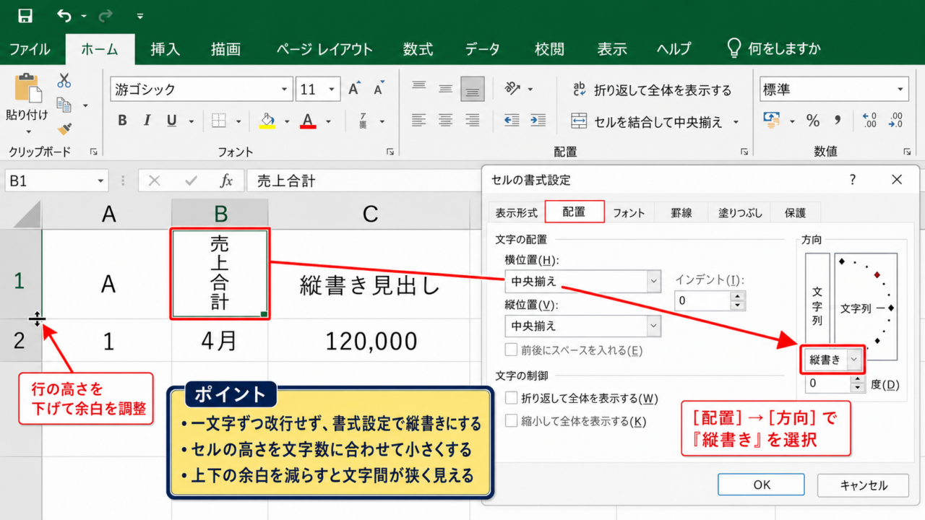Increase font size with larger A icon
The image size is (925, 520).
click(x=354, y=89)
